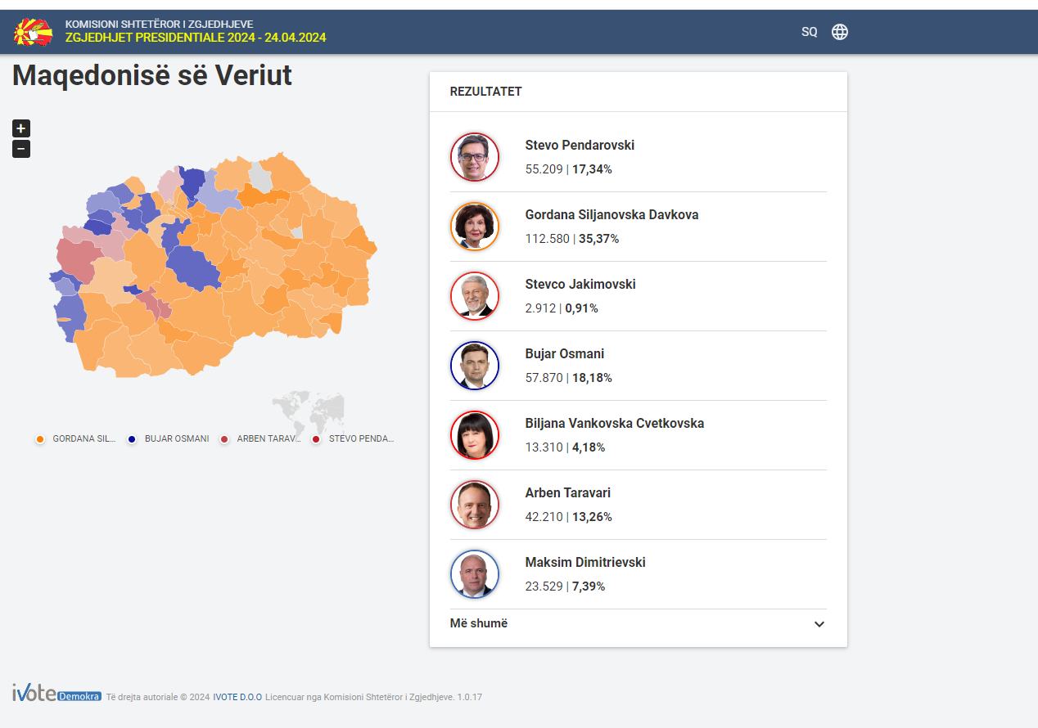The height and width of the screenshot is (728, 1038).
Task: Click the State Election Commission logo
Action: coord(33,32)
